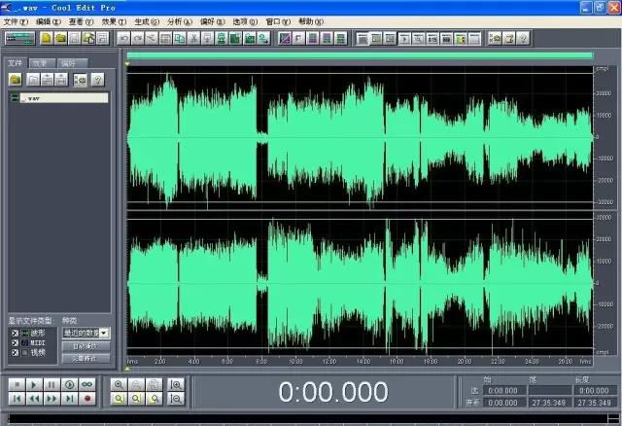This screenshot has width=622, height=426.
Task: Click the horizontal Zoom out magnifier
Action: [136, 384]
